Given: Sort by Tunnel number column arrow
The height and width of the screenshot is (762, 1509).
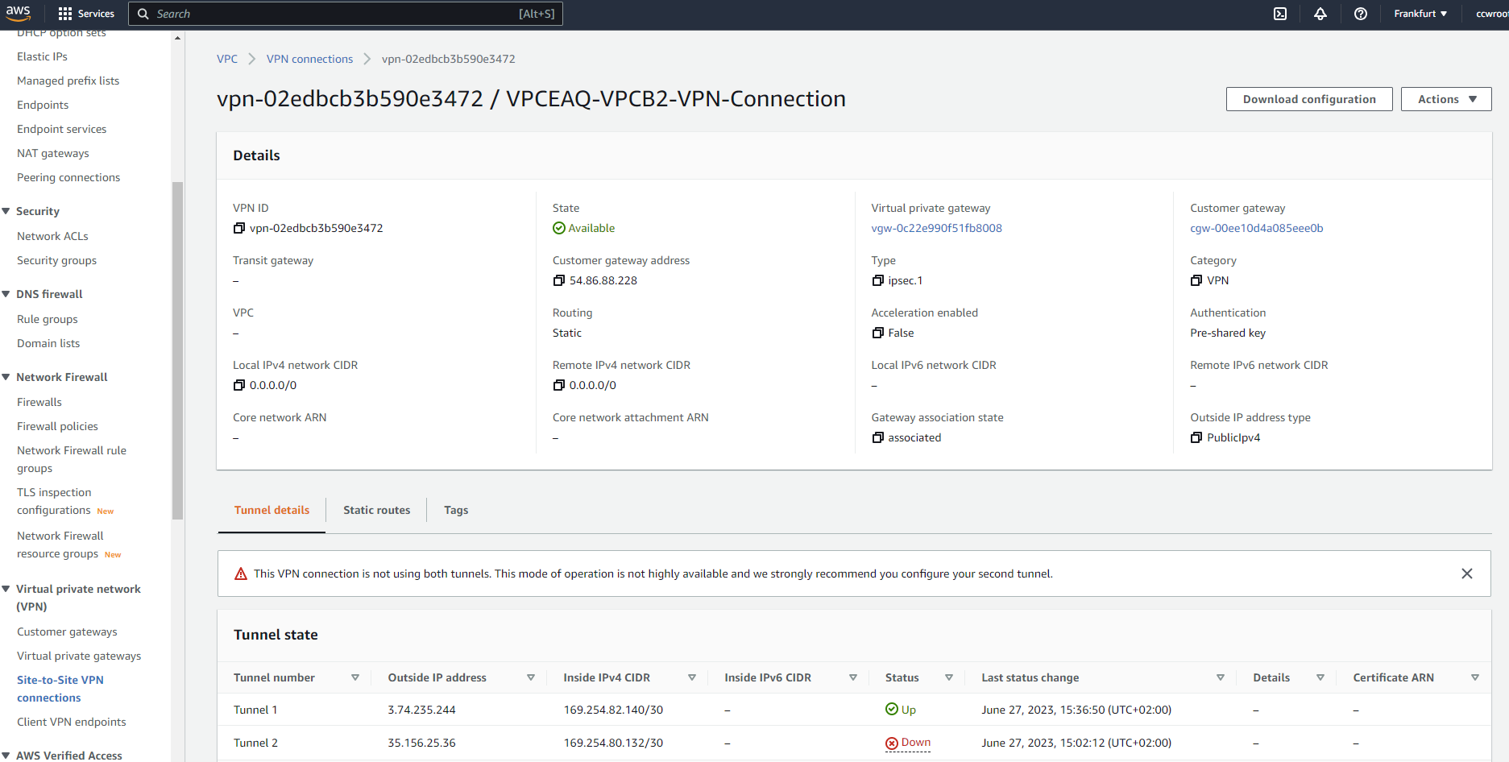Looking at the screenshot, I should (x=355, y=678).
